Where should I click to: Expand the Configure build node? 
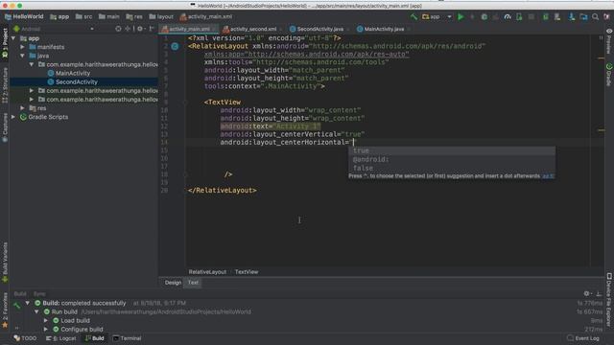pyautogui.click(x=46, y=330)
